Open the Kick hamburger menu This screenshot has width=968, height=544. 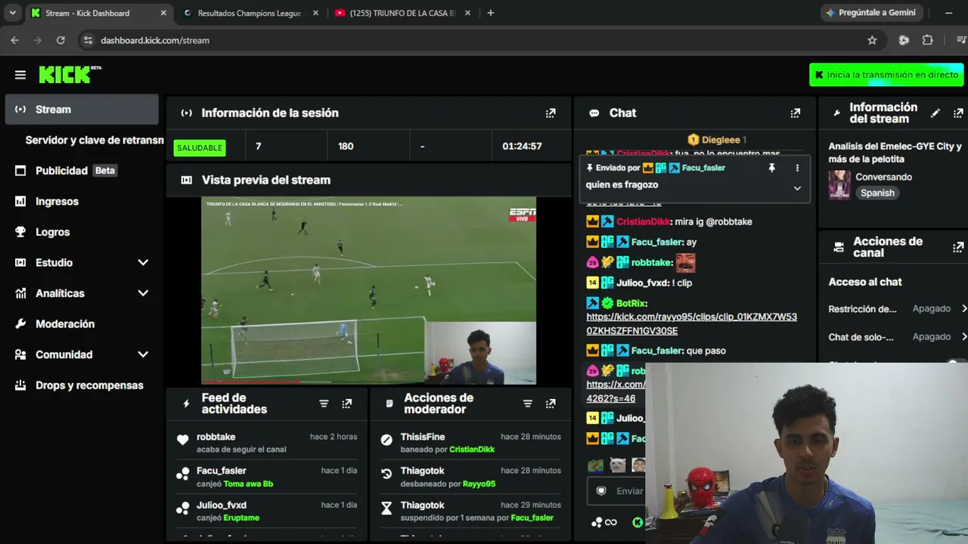click(x=20, y=75)
